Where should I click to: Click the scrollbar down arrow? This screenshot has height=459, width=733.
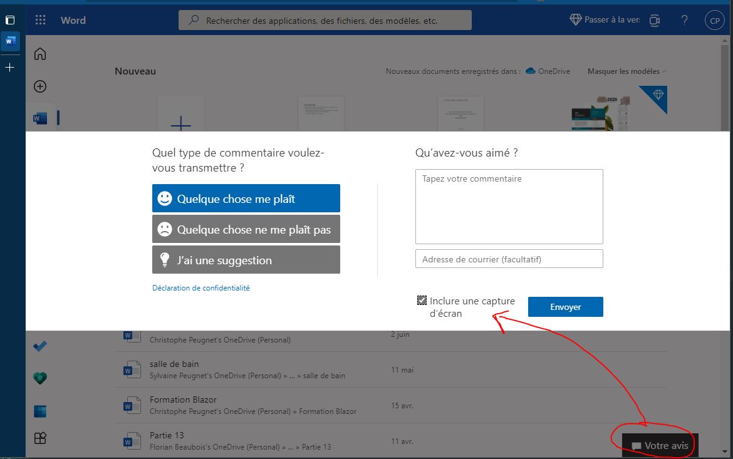[725, 452]
